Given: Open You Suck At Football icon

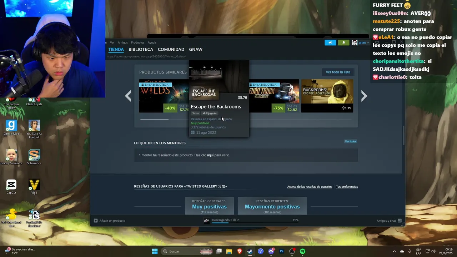Looking at the screenshot, I should (x=34, y=129).
